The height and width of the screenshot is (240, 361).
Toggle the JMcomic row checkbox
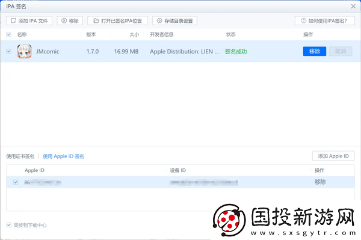[x=8, y=51]
